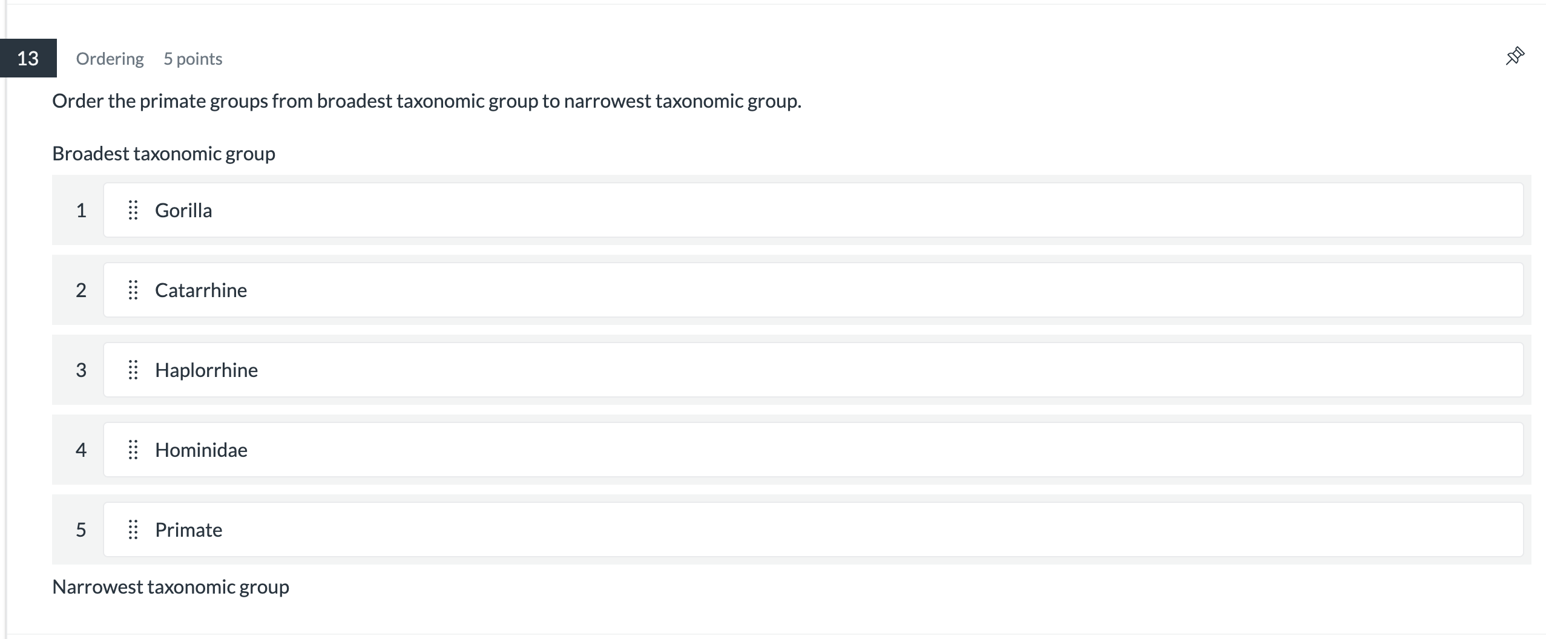Pick the Hominidae answer item
This screenshot has height=639, width=1546.
pos(812,450)
